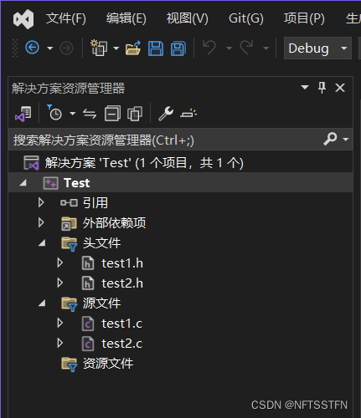Select the 外部依赖项 folder
The height and width of the screenshot is (418, 361).
pos(114,222)
